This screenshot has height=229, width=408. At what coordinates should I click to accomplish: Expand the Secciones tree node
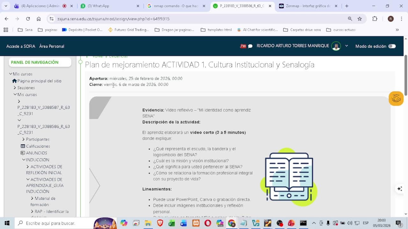(15, 88)
